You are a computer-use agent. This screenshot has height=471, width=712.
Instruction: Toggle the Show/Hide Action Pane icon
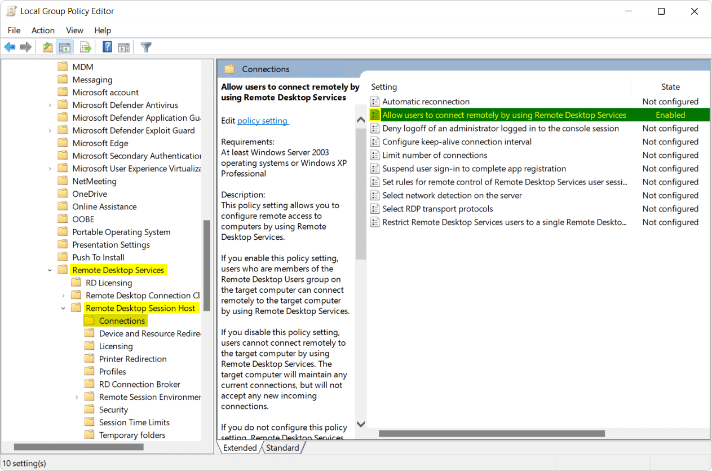click(x=124, y=47)
